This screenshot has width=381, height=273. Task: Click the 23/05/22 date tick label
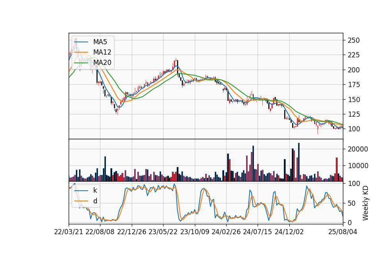[163, 232]
